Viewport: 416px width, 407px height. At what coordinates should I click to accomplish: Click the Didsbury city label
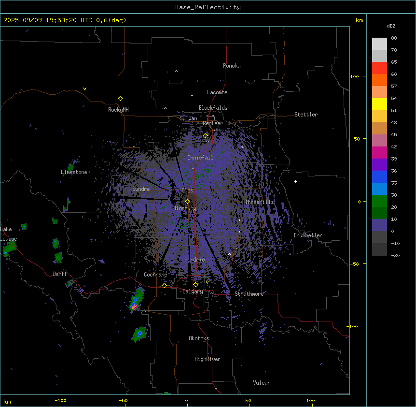[185, 208]
